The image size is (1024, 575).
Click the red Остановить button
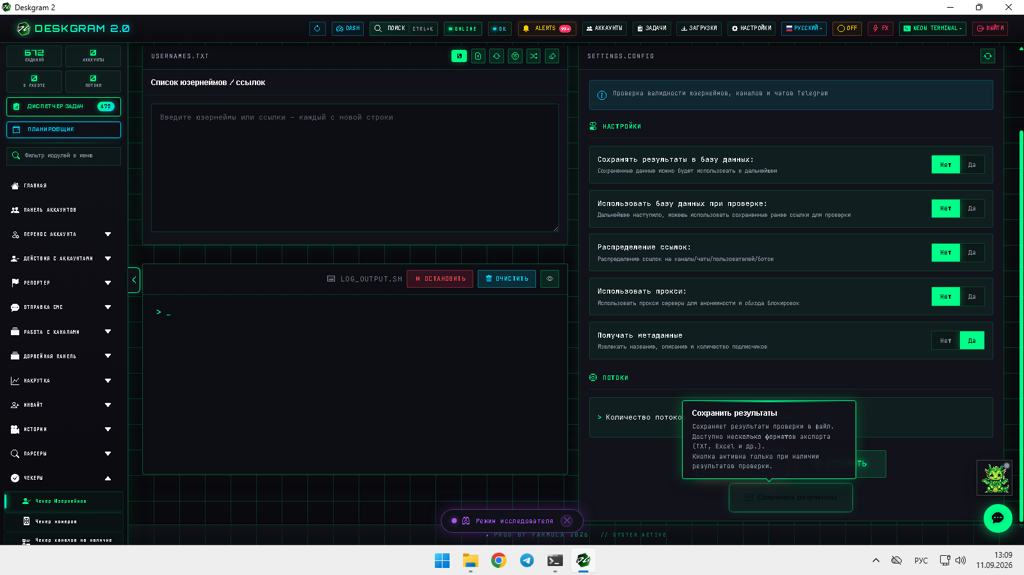(440, 279)
